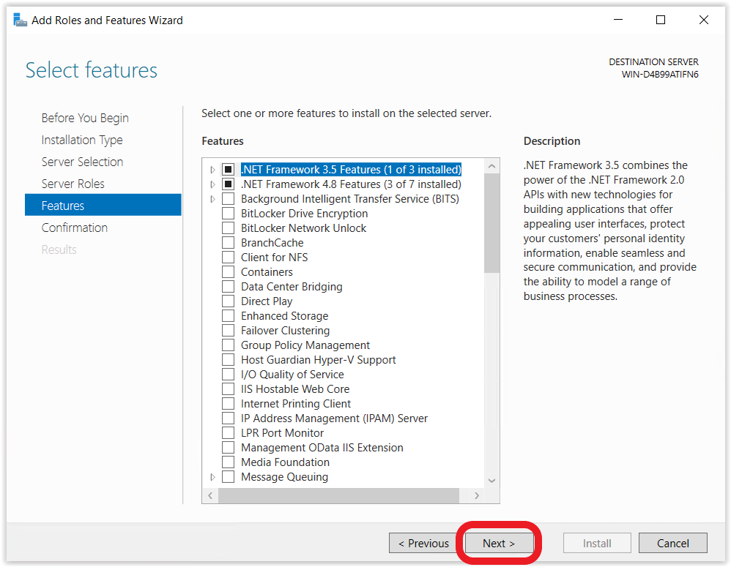The height and width of the screenshot is (567, 731).
Task: Click the Next > button
Action: (x=499, y=544)
